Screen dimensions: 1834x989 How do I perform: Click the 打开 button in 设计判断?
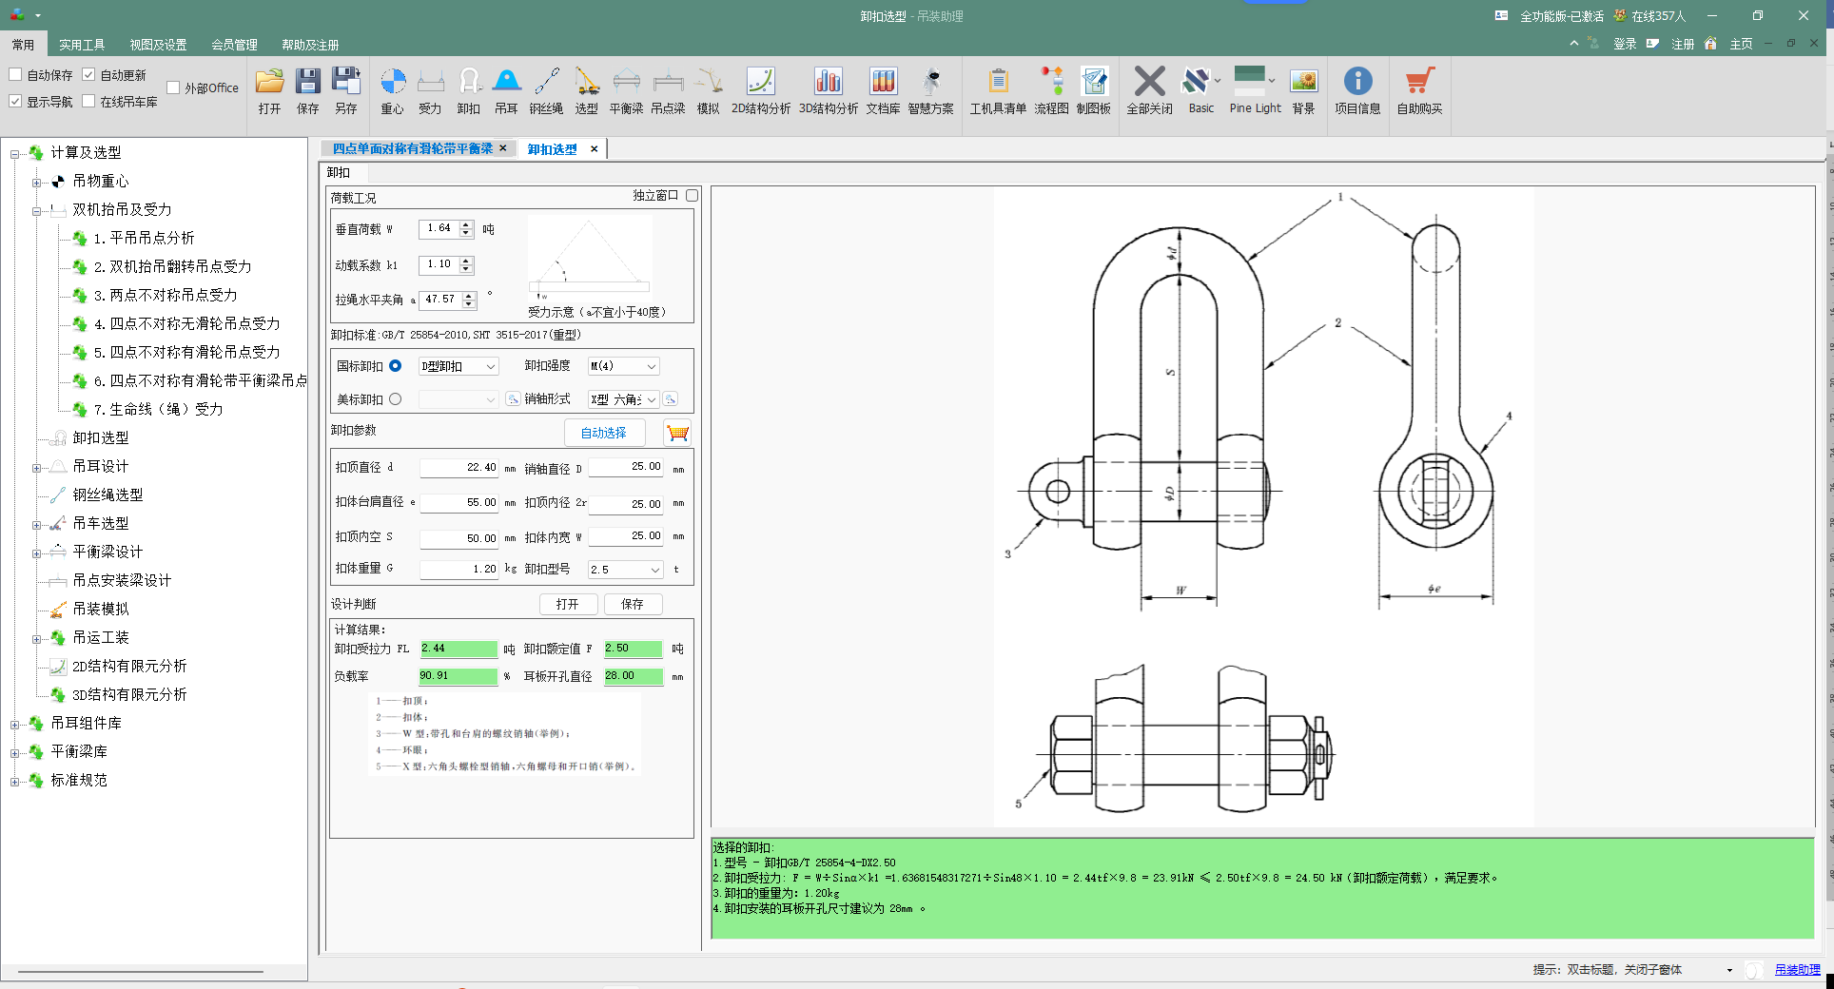click(x=568, y=604)
